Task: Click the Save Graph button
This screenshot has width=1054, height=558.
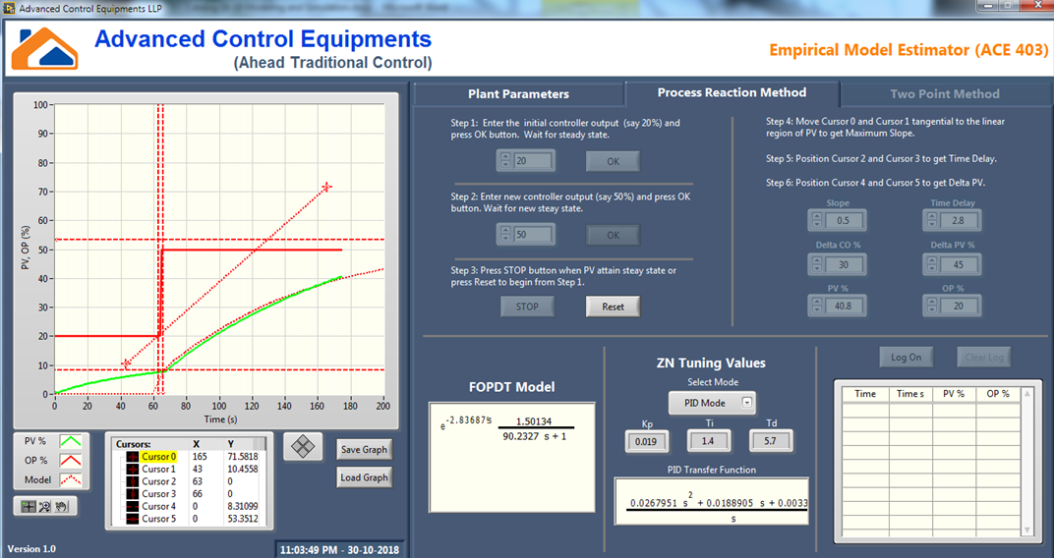Action: 365,450
